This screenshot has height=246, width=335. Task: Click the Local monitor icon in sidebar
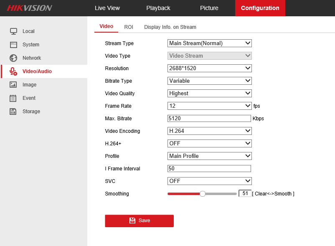point(13,31)
